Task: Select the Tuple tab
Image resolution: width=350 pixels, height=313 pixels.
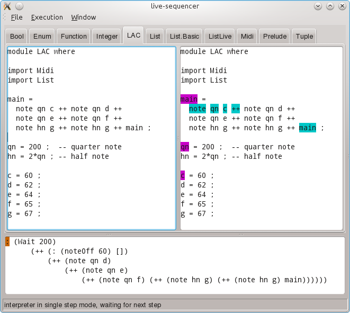Action: pos(304,37)
